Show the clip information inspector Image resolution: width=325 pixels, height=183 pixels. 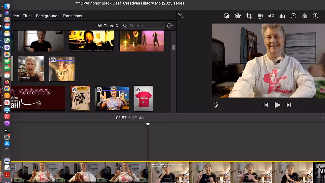coord(316,16)
